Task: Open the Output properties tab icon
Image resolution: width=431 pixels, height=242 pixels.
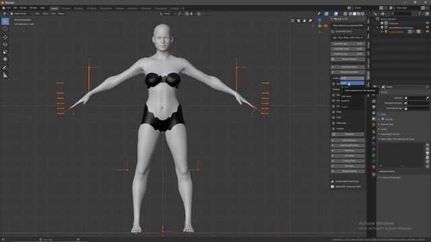Action: pos(374,107)
